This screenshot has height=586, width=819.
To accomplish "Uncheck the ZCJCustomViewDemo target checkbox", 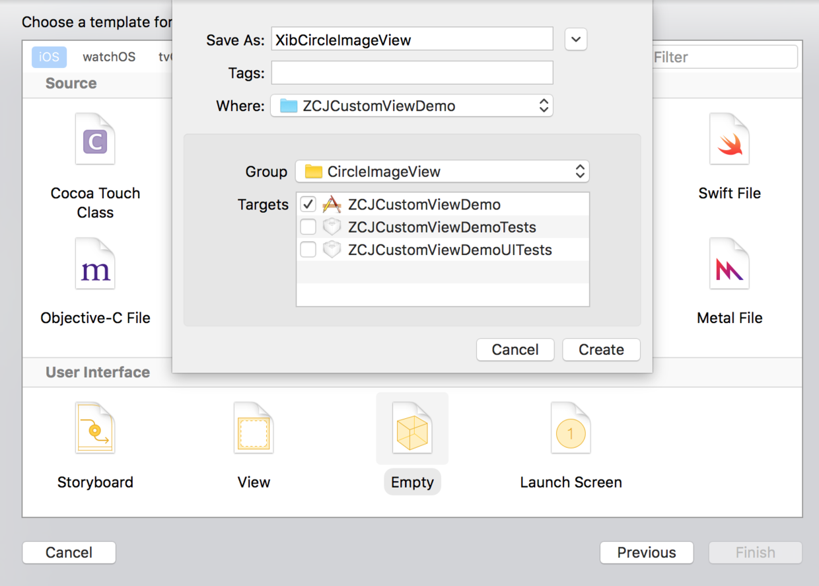I will (308, 205).
